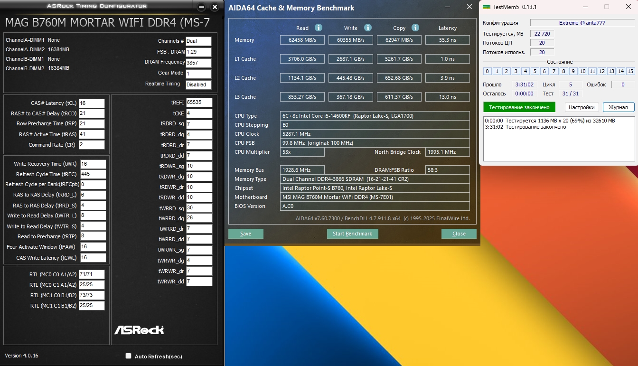Click the DRAM Frequency field showing 3857
This screenshot has height=366, width=638.
point(198,63)
